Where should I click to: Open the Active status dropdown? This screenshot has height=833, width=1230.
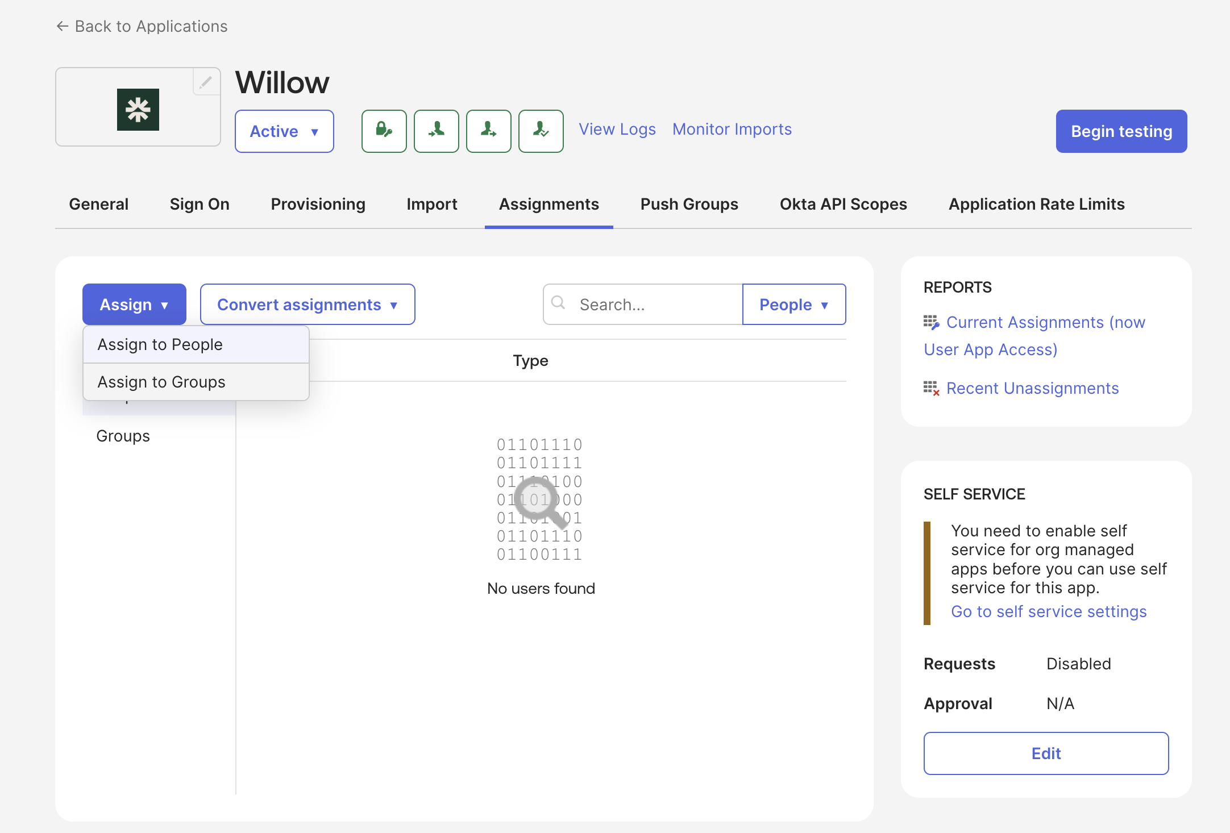click(x=284, y=131)
